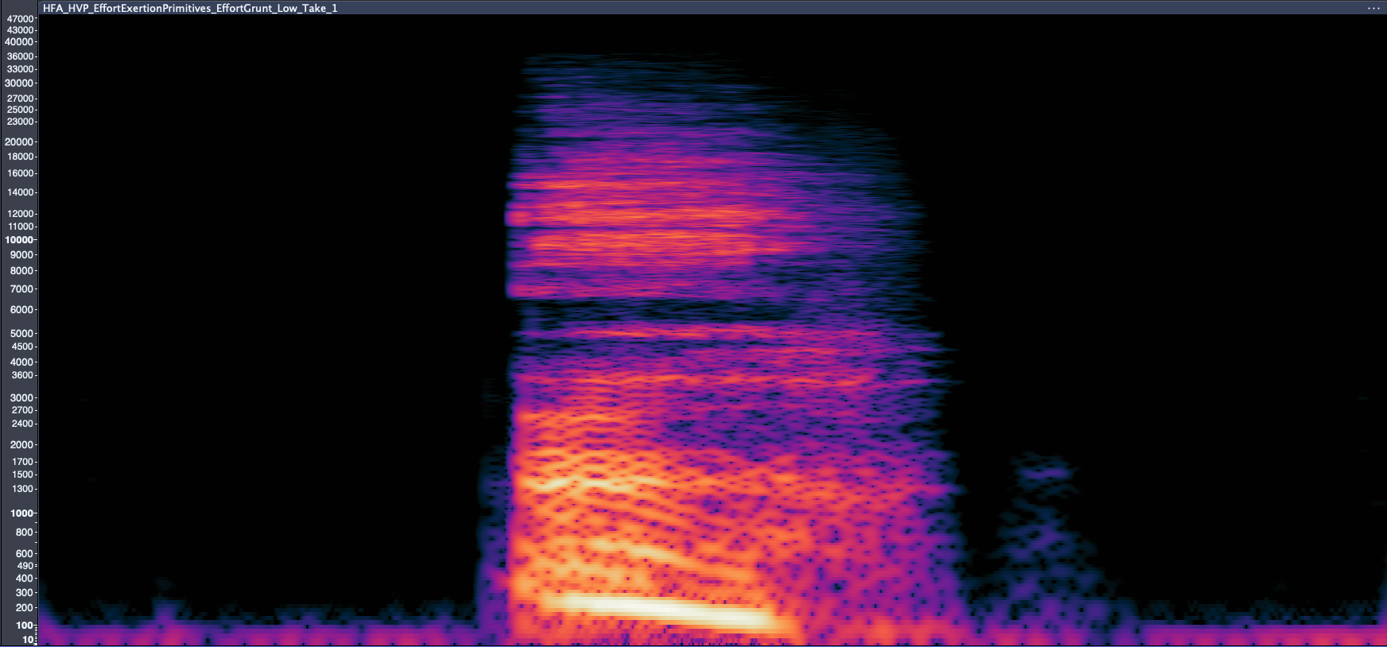Click the 36000 frequency label
This screenshot has height=647, width=1387.
tap(20, 56)
